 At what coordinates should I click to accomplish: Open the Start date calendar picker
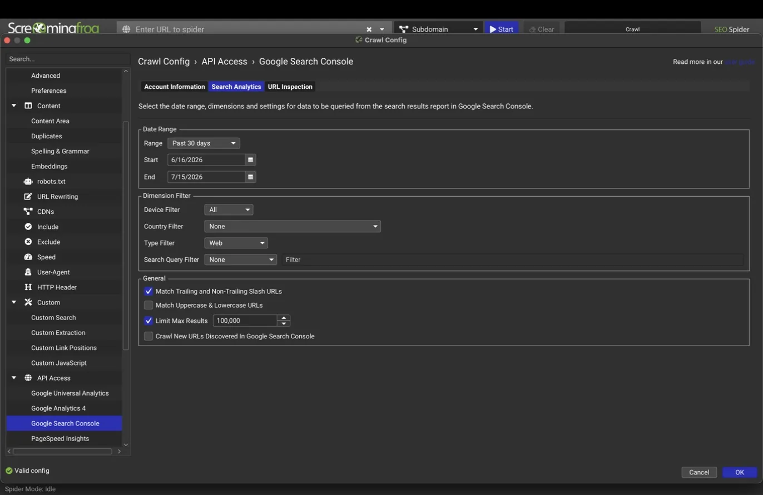coord(250,160)
